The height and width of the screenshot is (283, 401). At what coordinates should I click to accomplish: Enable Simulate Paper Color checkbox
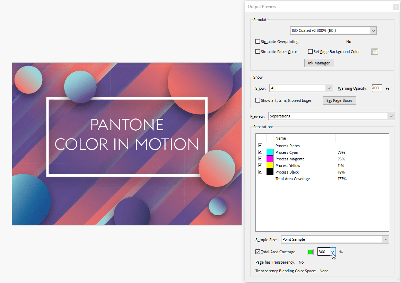click(x=258, y=52)
